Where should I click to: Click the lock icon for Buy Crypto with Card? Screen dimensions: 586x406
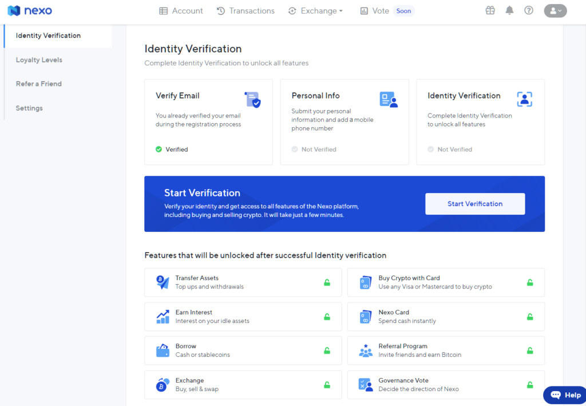530,283
